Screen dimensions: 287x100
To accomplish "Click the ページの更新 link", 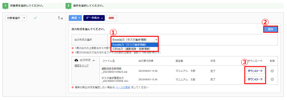I will coord(123,87).
